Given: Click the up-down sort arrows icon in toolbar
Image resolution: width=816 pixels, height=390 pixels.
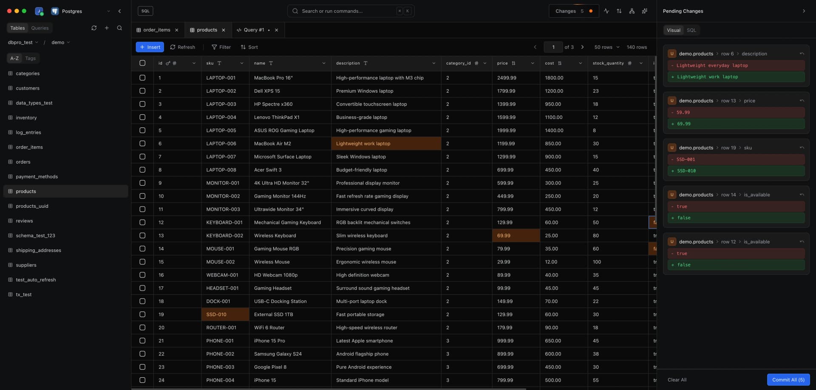Looking at the screenshot, I should pyautogui.click(x=619, y=11).
